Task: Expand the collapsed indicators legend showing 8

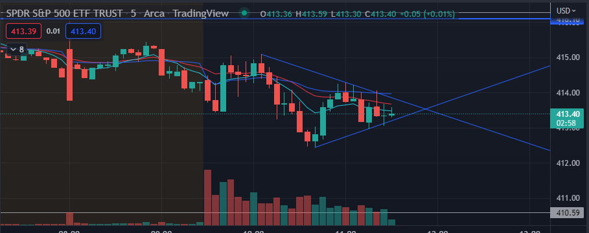Action: pos(17,49)
